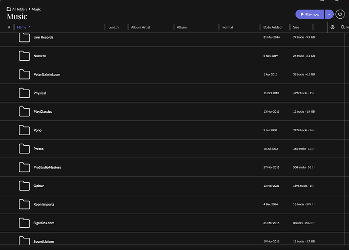Sort by the Length column header
The image size is (349, 250).
point(113,27)
